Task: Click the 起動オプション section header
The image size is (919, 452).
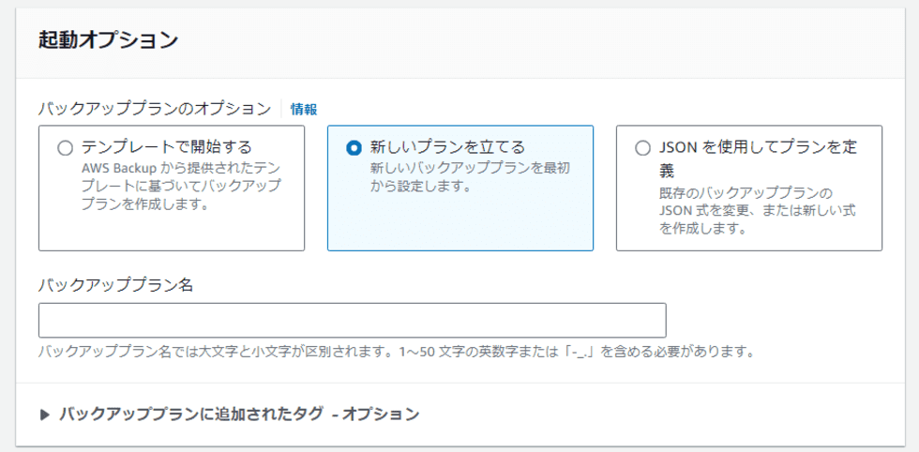Action: click(x=108, y=39)
